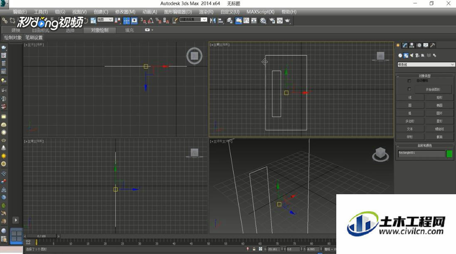The height and width of the screenshot is (254, 456).
Task: Click the 开始新图形 button
Action: tap(433, 89)
